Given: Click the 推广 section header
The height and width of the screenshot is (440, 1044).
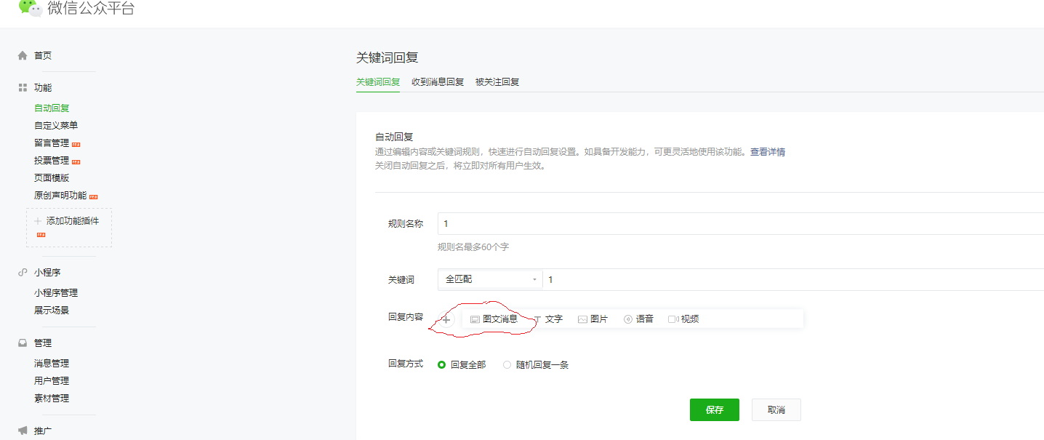Looking at the screenshot, I should [43, 431].
